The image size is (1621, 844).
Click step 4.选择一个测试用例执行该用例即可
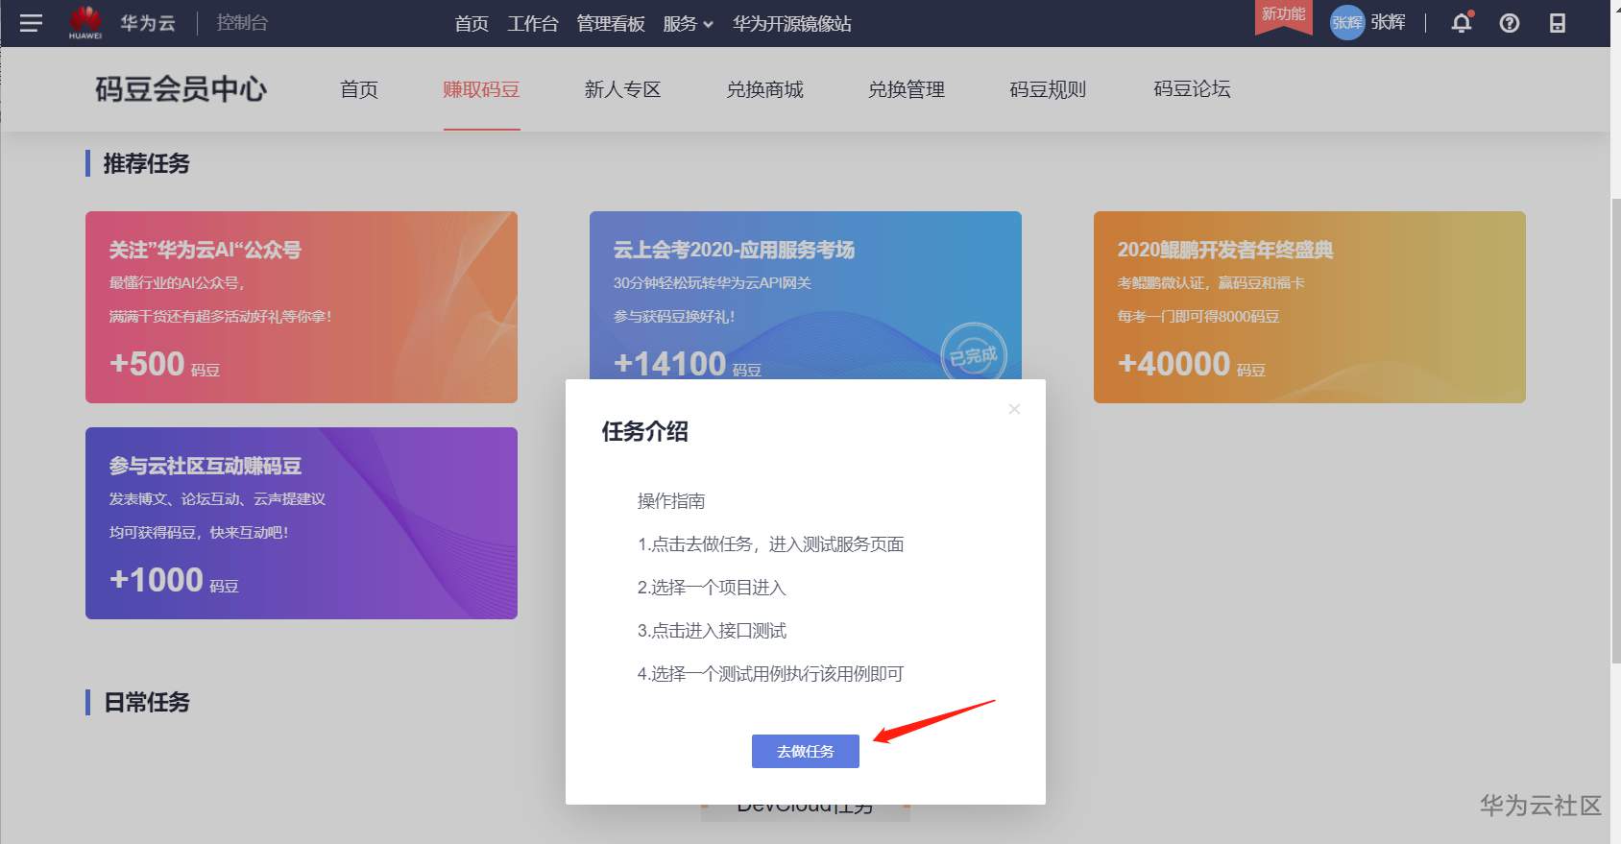(771, 674)
